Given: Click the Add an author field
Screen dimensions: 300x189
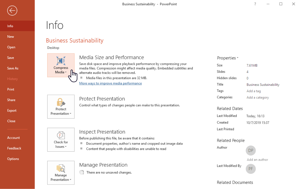Looking at the screenshot, I should (x=257, y=159).
